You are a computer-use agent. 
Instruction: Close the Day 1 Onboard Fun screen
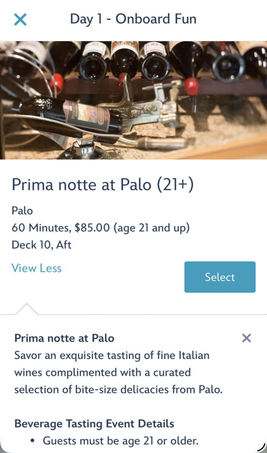point(20,19)
